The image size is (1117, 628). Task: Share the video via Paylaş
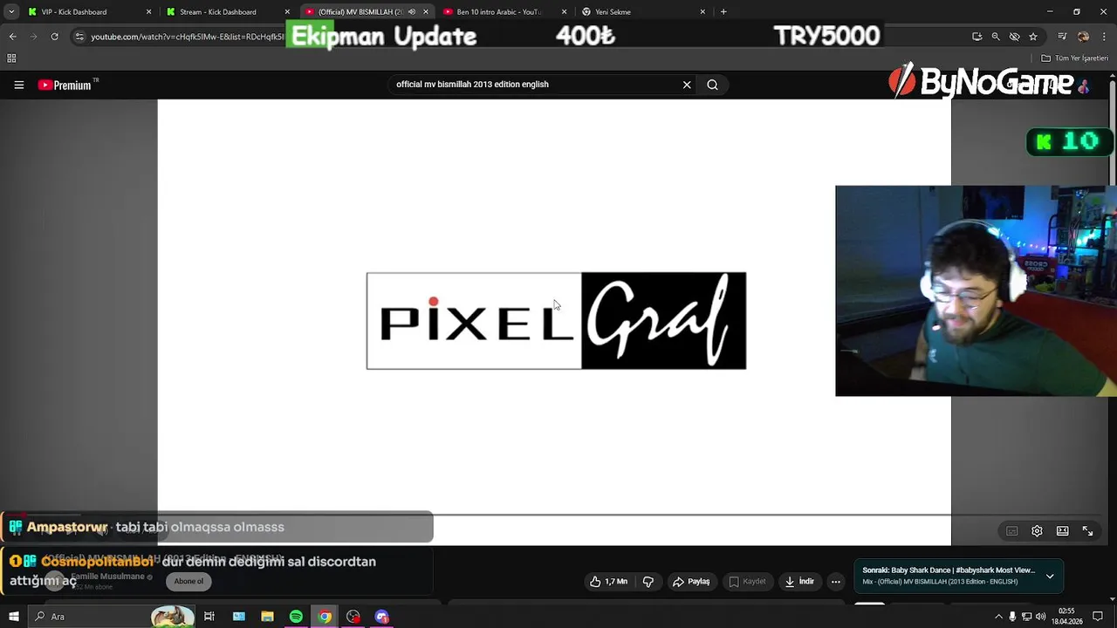tap(691, 582)
